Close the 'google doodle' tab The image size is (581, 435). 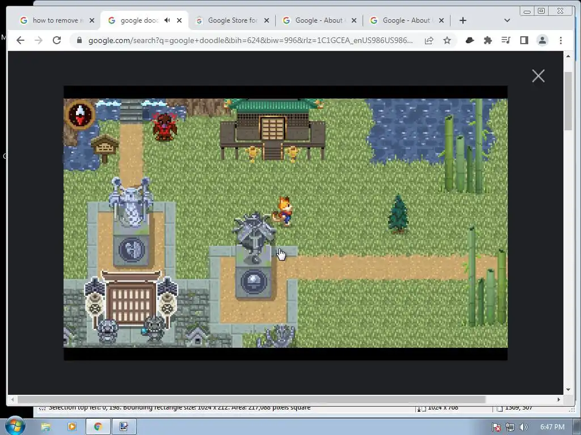pos(179,20)
